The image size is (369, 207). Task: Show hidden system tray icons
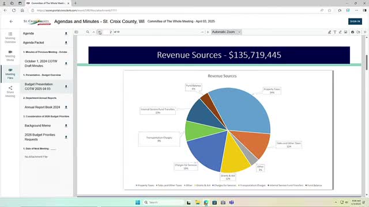[336, 202]
